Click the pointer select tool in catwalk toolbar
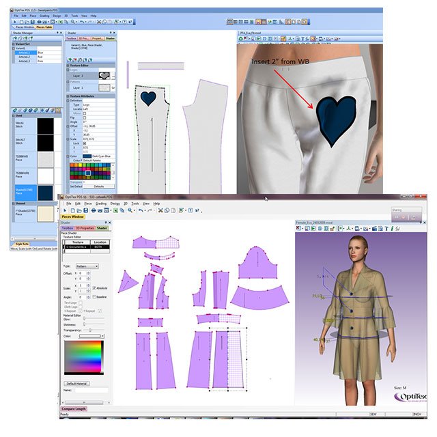The image size is (437, 437). (65, 210)
